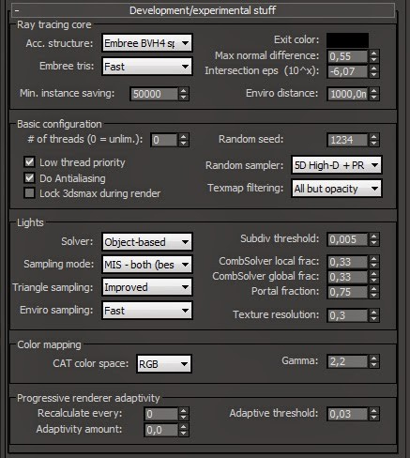Open the Acc. structure dropdown

tap(147, 43)
